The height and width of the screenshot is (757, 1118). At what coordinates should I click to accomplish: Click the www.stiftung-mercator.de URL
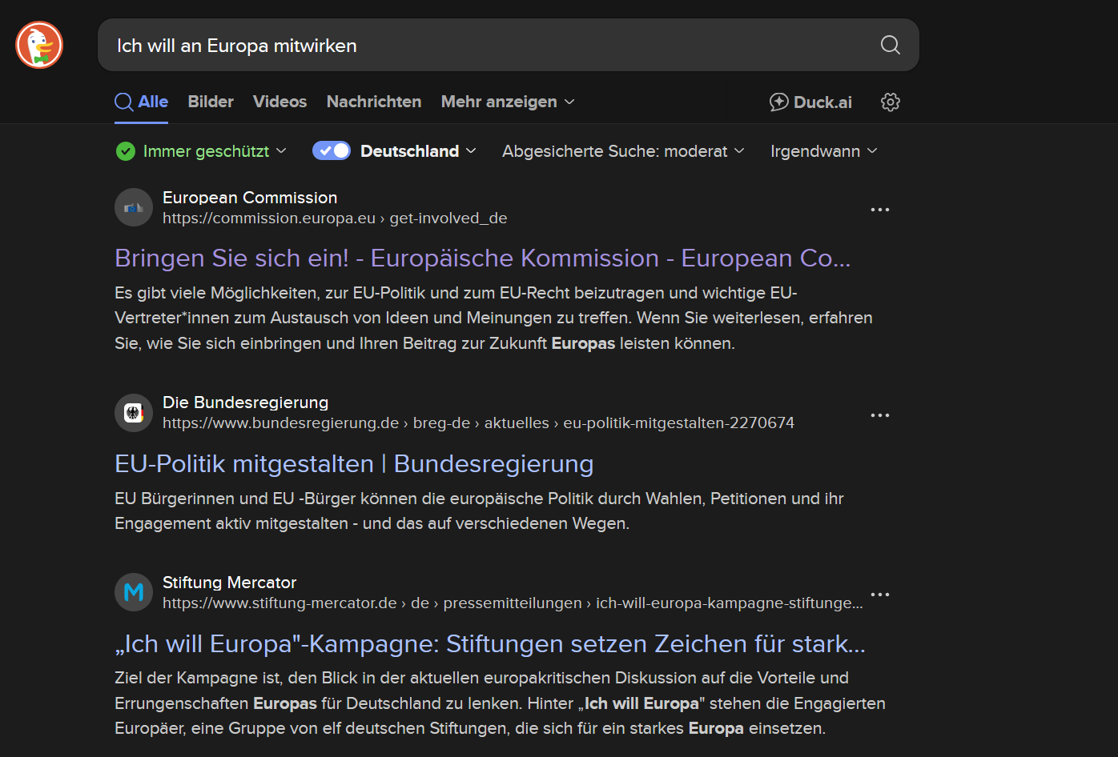(x=513, y=603)
